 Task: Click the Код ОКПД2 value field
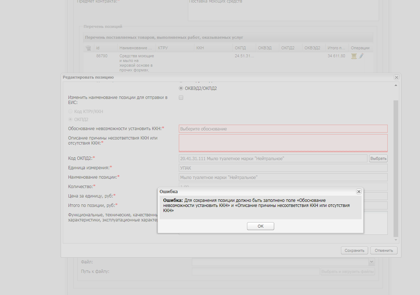coord(273,158)
